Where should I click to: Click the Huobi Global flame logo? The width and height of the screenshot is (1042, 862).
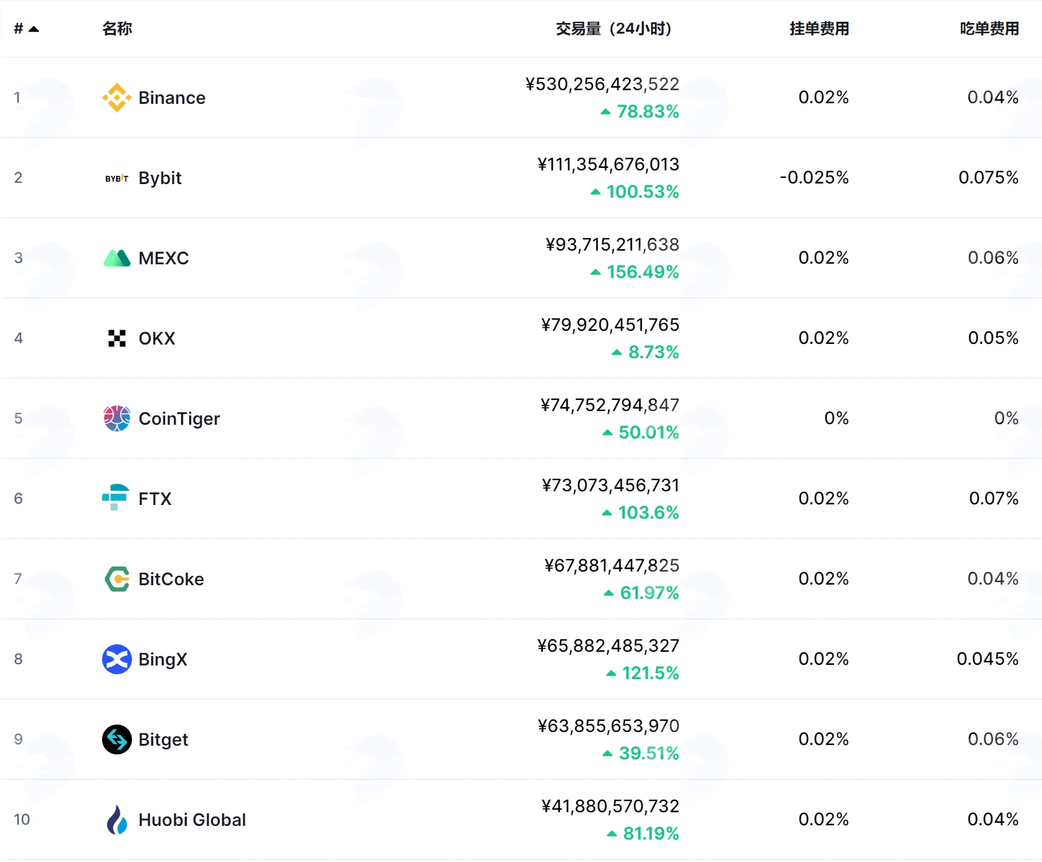click(116, 820)
